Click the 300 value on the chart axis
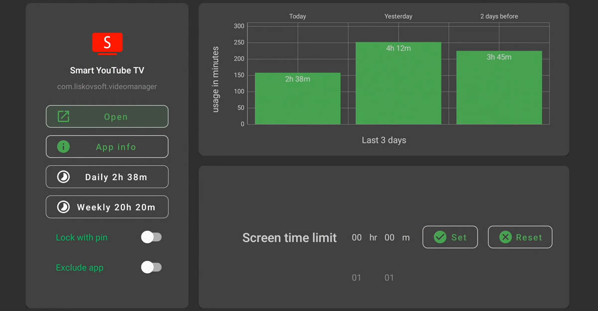 pyautogui.click(x=239, y=26)
